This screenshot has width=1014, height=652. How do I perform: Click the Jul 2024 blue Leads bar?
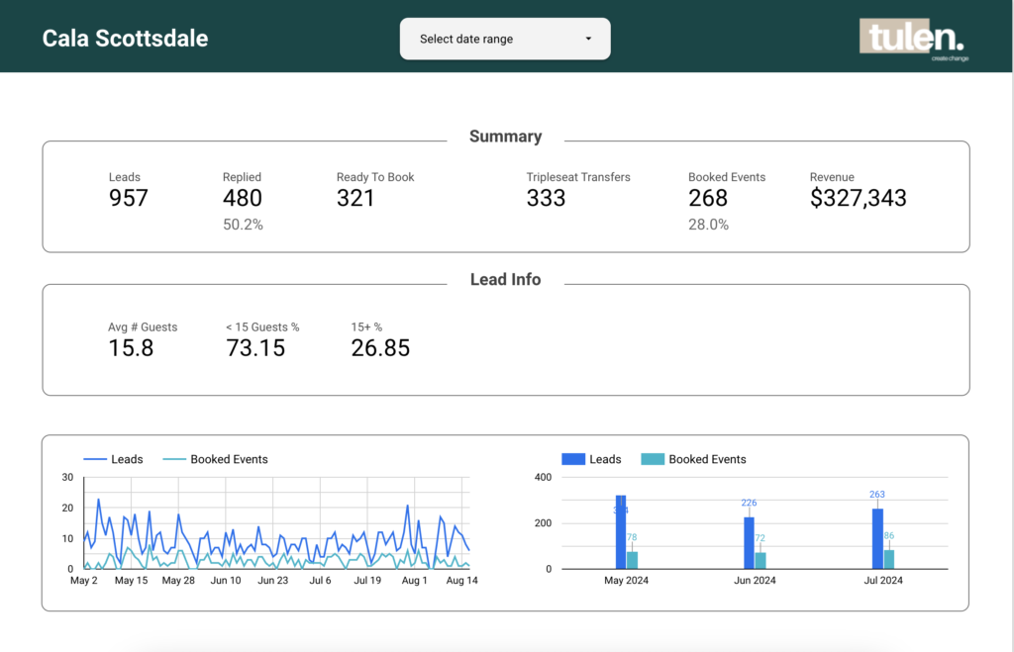point(876,538)
